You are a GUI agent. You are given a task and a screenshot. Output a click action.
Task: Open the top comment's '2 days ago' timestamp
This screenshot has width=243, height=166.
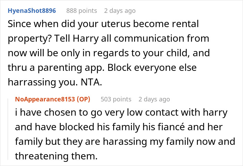click(120, 11)
